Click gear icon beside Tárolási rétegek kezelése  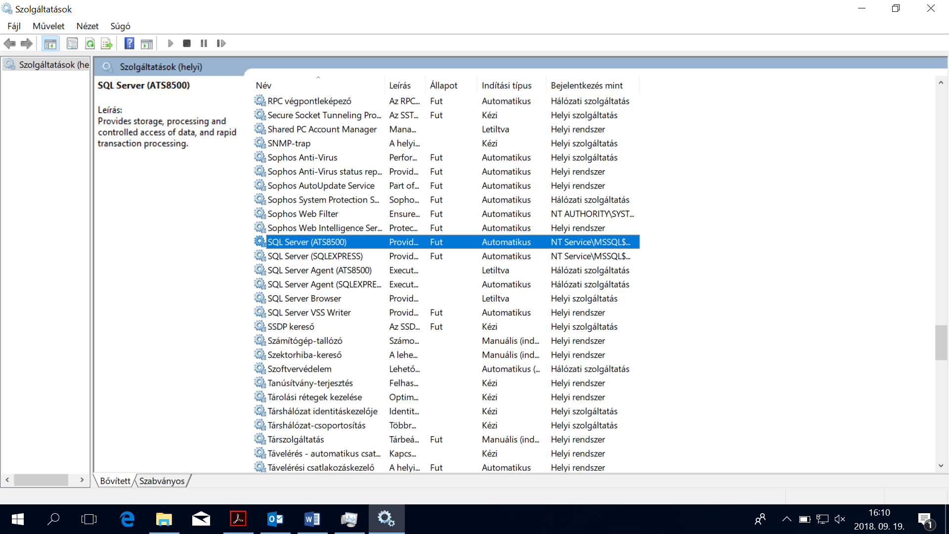[260, 397]
